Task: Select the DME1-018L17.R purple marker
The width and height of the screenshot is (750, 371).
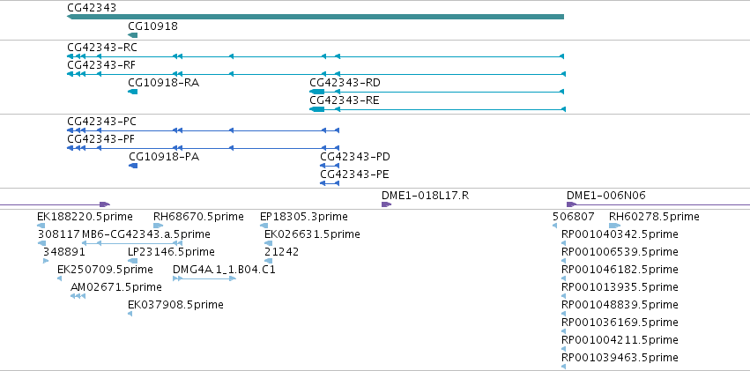Action: pos(387,204)
